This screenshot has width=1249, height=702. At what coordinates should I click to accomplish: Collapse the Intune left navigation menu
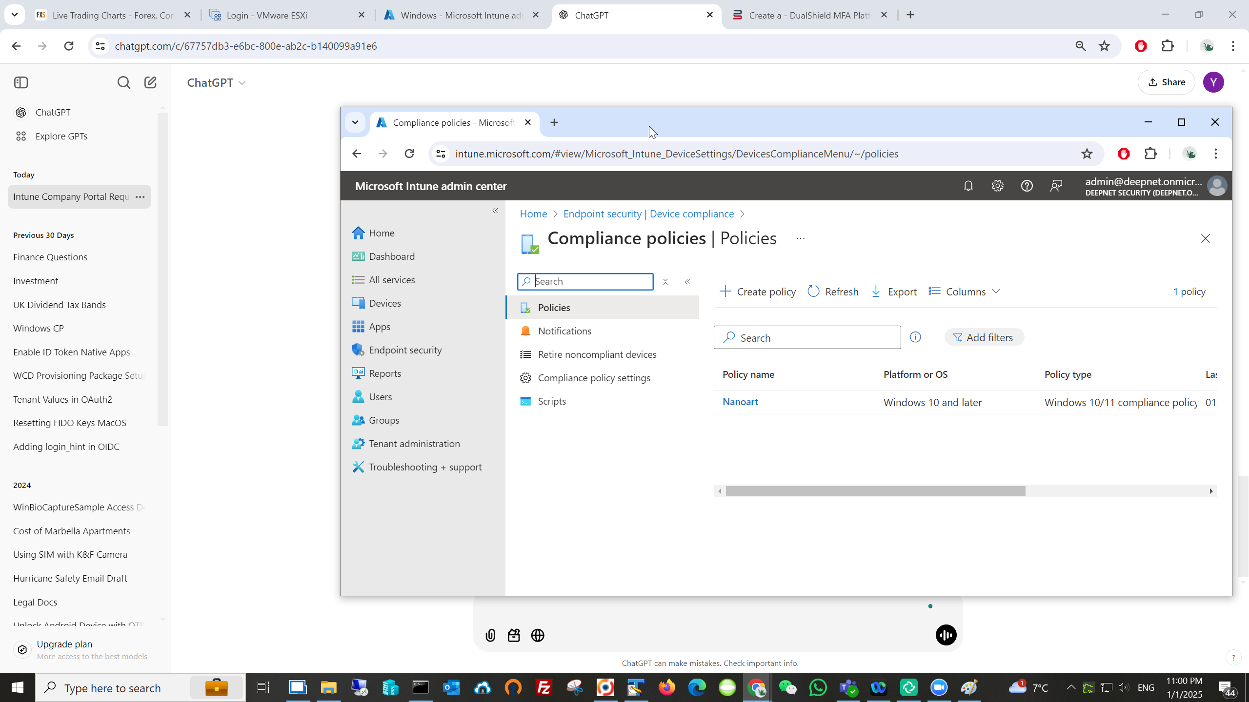pyautogui.click(x=495, y=211)
